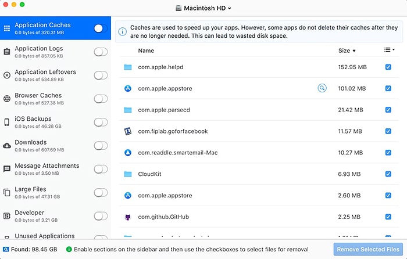Viewport: 407px width, 259px height.
Task: Sort the list by the Size column
Action: [347, 51]
